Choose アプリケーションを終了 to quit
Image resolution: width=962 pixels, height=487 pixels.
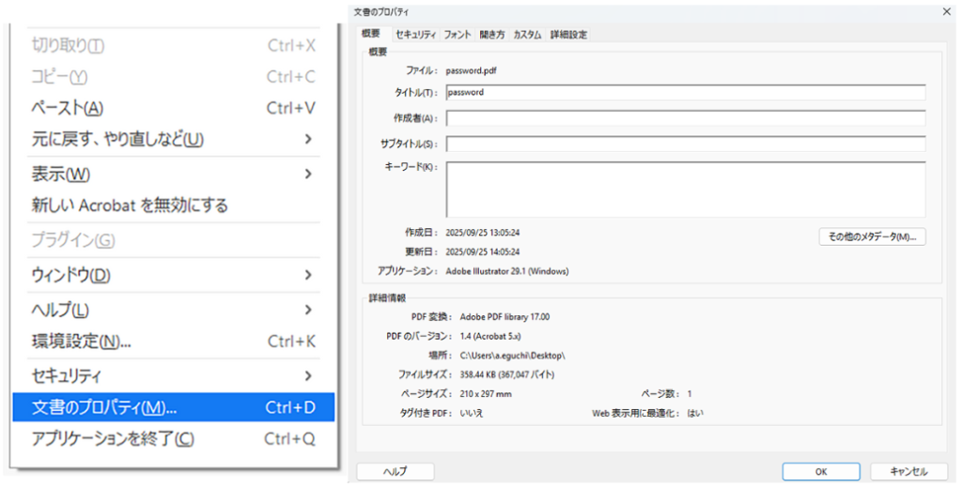[x=113, y=439]
